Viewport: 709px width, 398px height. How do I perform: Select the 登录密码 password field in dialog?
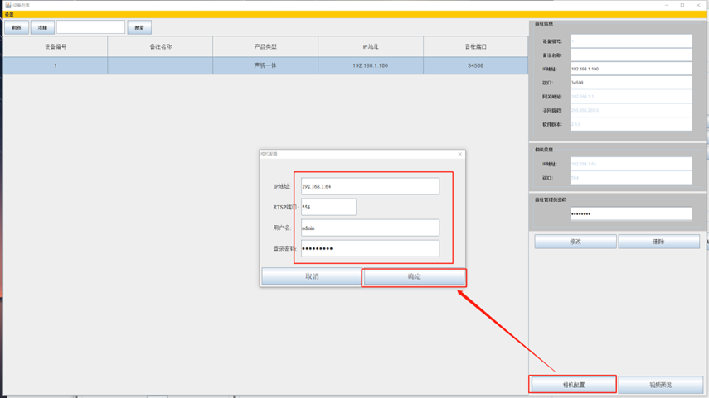point(370,248)
